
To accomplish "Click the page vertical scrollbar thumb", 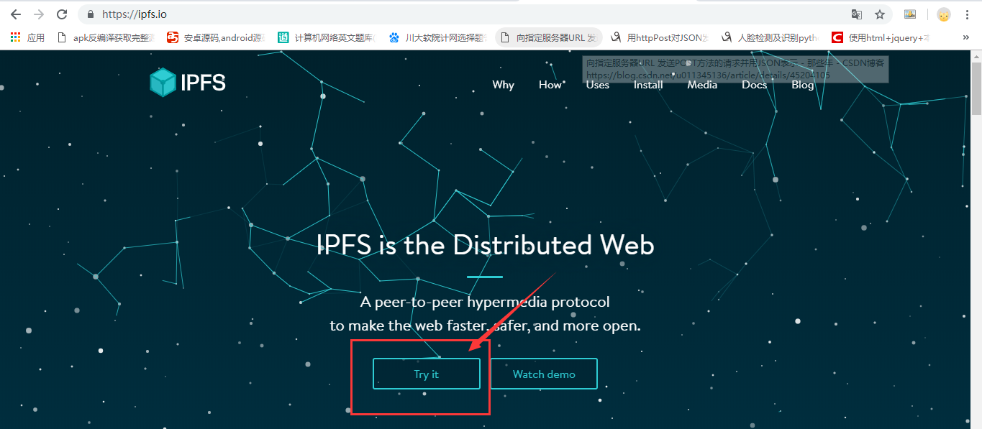I will click(x=976, y=88).
